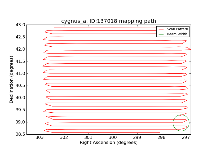This screenshot has width=212, height=159.
Task: Click y-axis tick label 38.5
Action: pos(20,134)
